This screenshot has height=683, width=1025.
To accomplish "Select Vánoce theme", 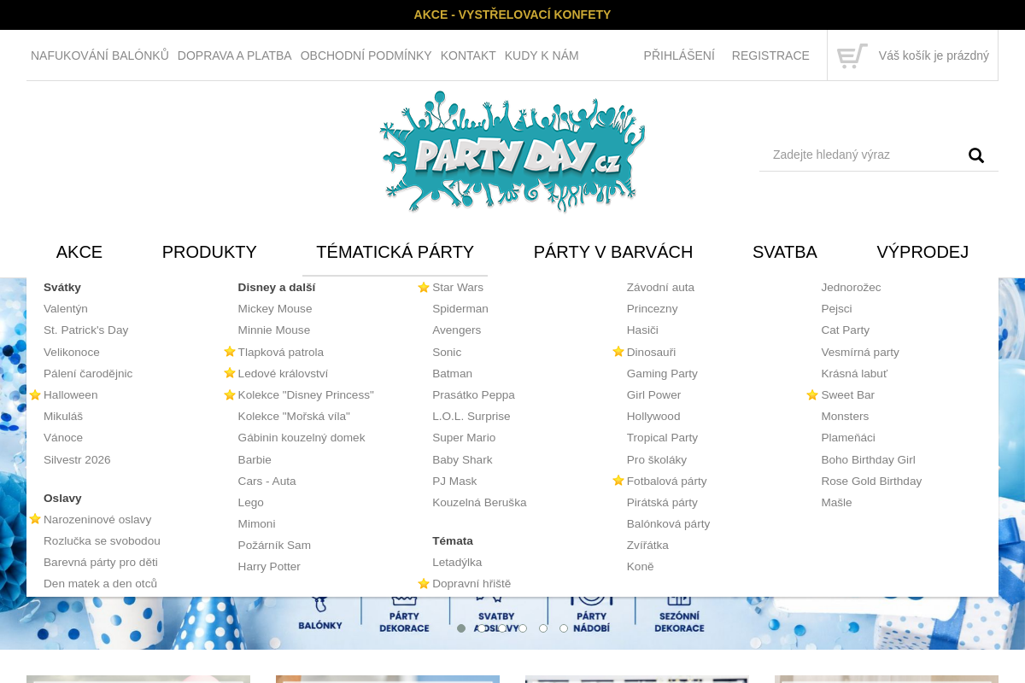I will [63, 437].
